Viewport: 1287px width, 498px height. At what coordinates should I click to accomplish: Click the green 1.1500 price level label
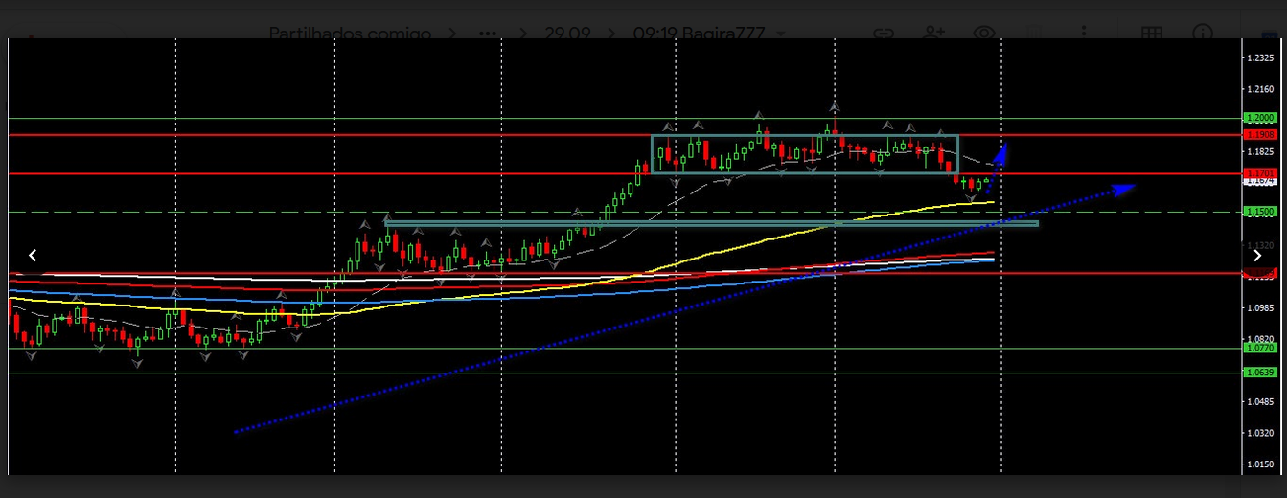coord(1259,211)
